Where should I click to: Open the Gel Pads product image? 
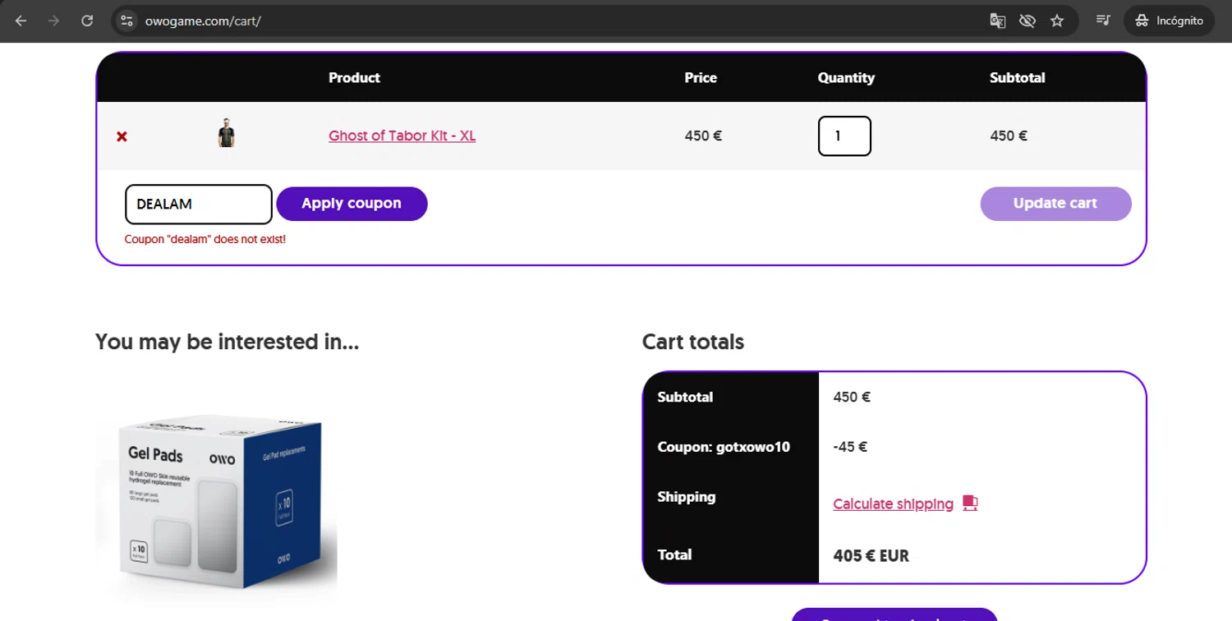click(x=217, y=501)
